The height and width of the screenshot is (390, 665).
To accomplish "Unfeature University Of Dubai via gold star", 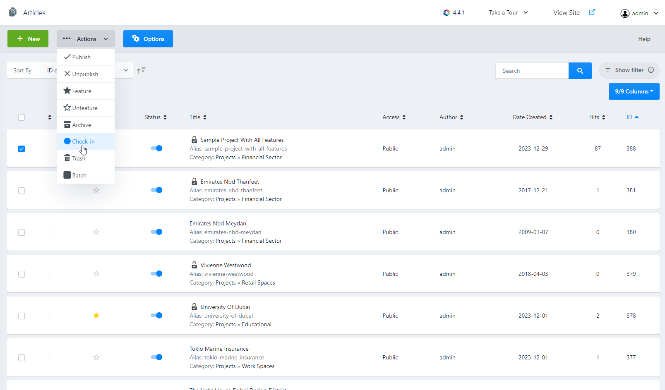I will click(x=96, y=316).
